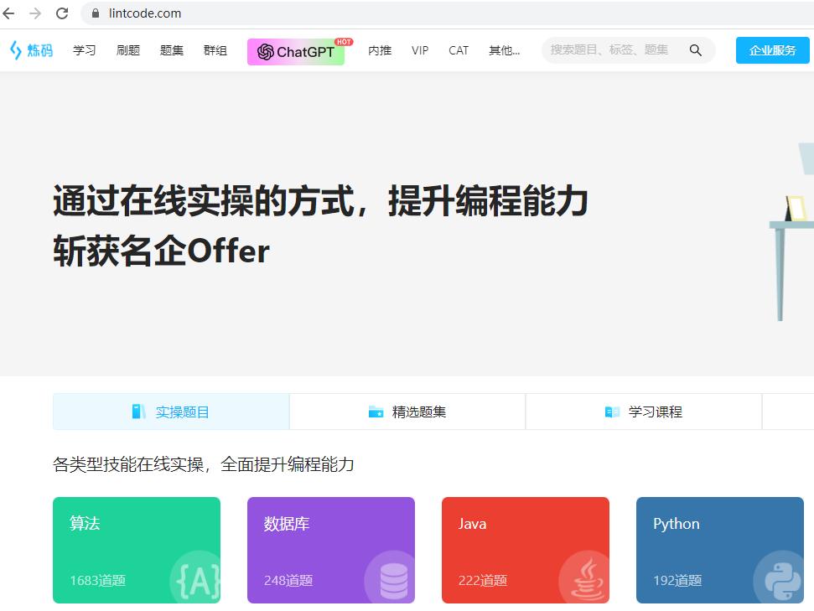Open the VIP page link
The width and height of the screenshot is (814, 611).
(x=420, y=50)
